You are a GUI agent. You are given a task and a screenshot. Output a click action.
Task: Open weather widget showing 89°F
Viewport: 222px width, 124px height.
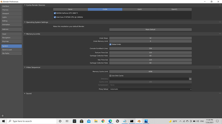(173, 121)
